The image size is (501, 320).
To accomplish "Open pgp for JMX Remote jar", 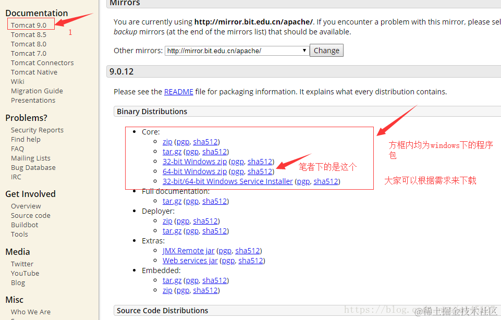I will [225, 251].
